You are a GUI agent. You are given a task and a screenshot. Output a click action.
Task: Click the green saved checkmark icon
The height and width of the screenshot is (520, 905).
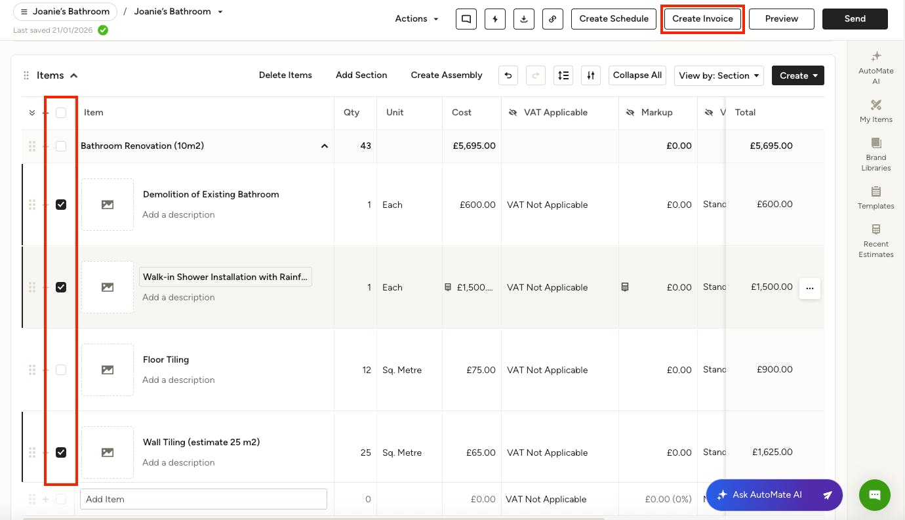[x=103, y=30]
